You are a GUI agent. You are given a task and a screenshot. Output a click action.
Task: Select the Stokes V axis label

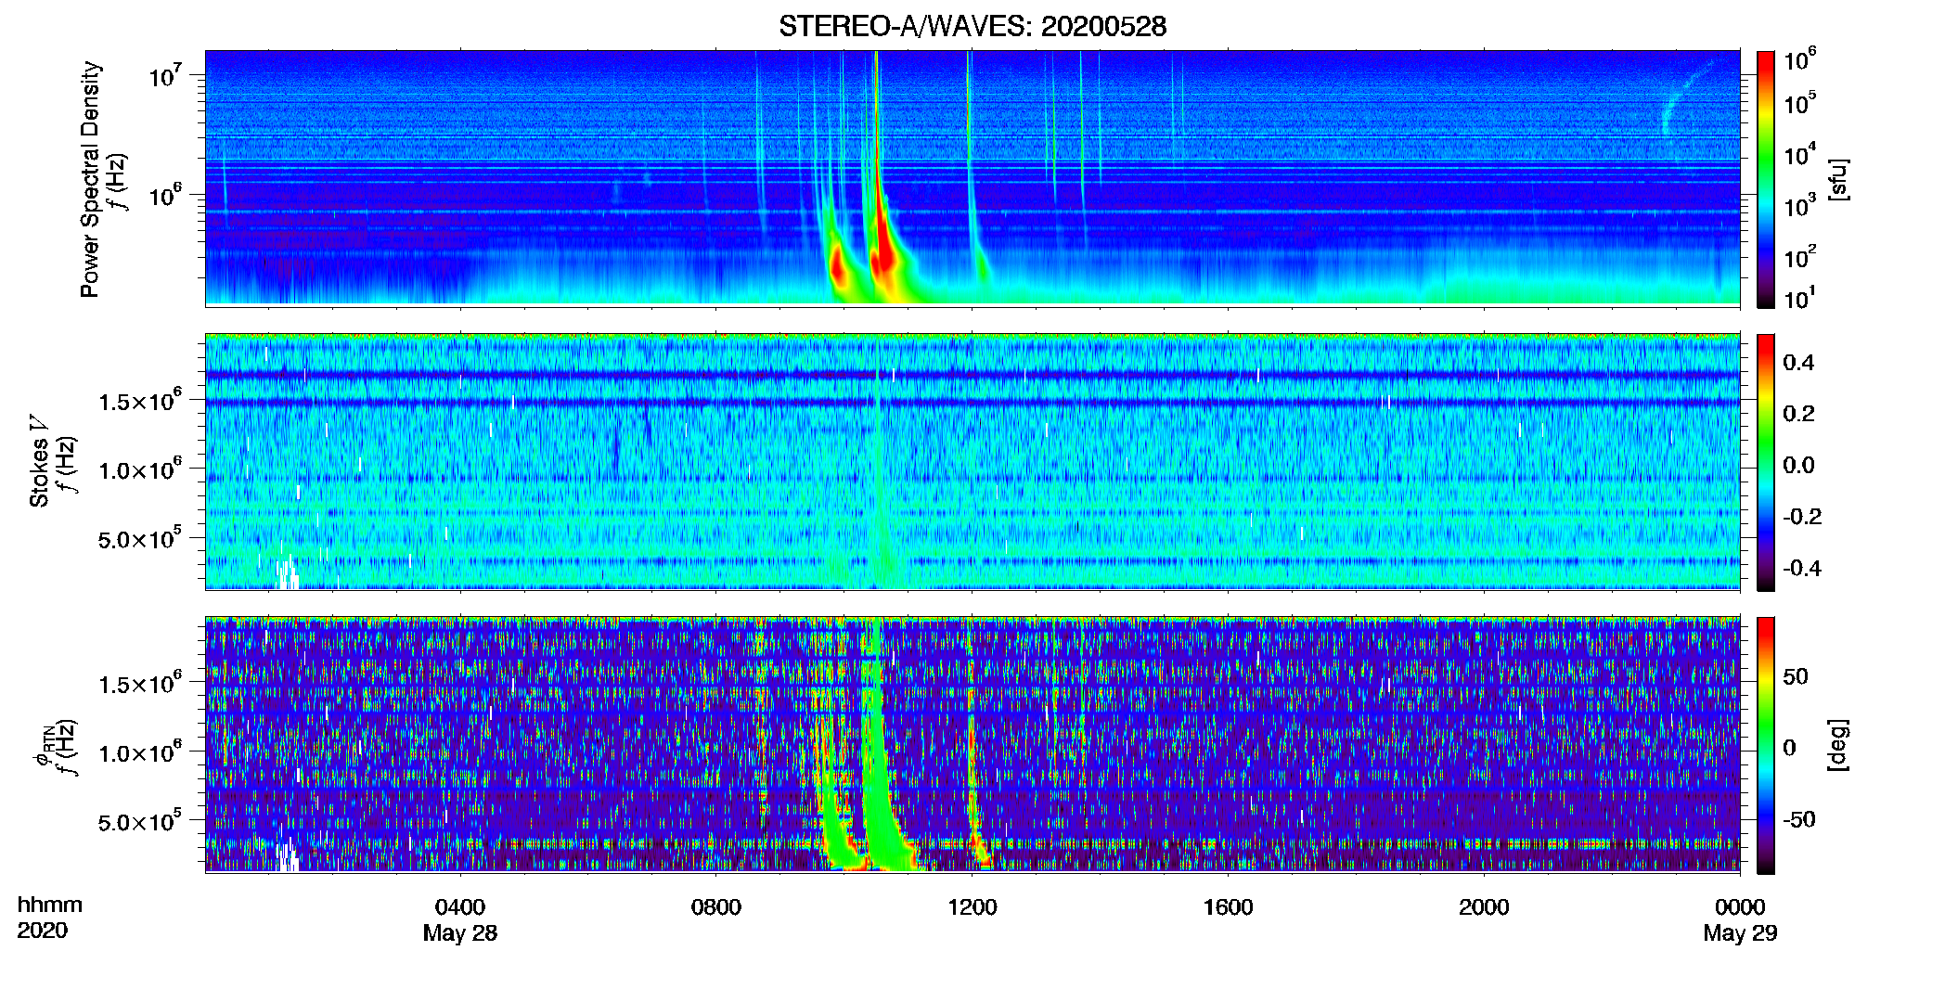coord(39,461)
